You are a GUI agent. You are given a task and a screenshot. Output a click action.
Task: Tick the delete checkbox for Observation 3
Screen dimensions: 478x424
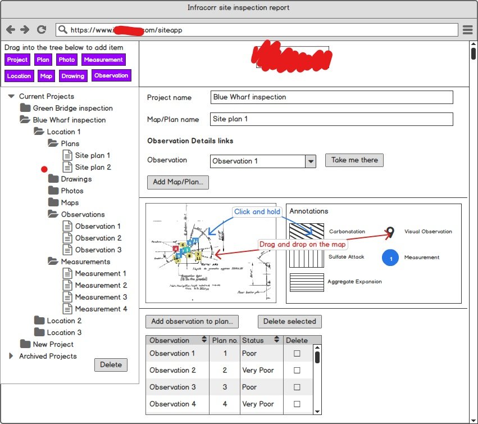click(297, 387)
